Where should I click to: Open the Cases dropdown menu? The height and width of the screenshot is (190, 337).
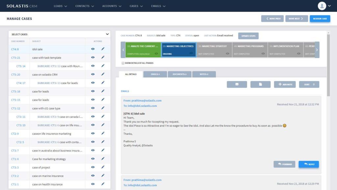(x=136, y=6)
